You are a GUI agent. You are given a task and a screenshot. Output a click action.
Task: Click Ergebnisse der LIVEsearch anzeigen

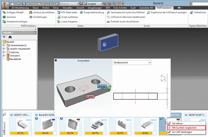[167, 12]
